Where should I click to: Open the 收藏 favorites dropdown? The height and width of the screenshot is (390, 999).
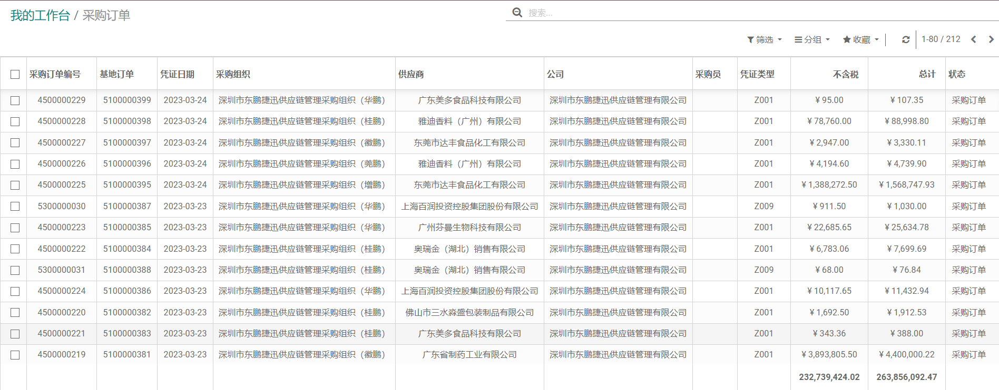coord(861,39)
